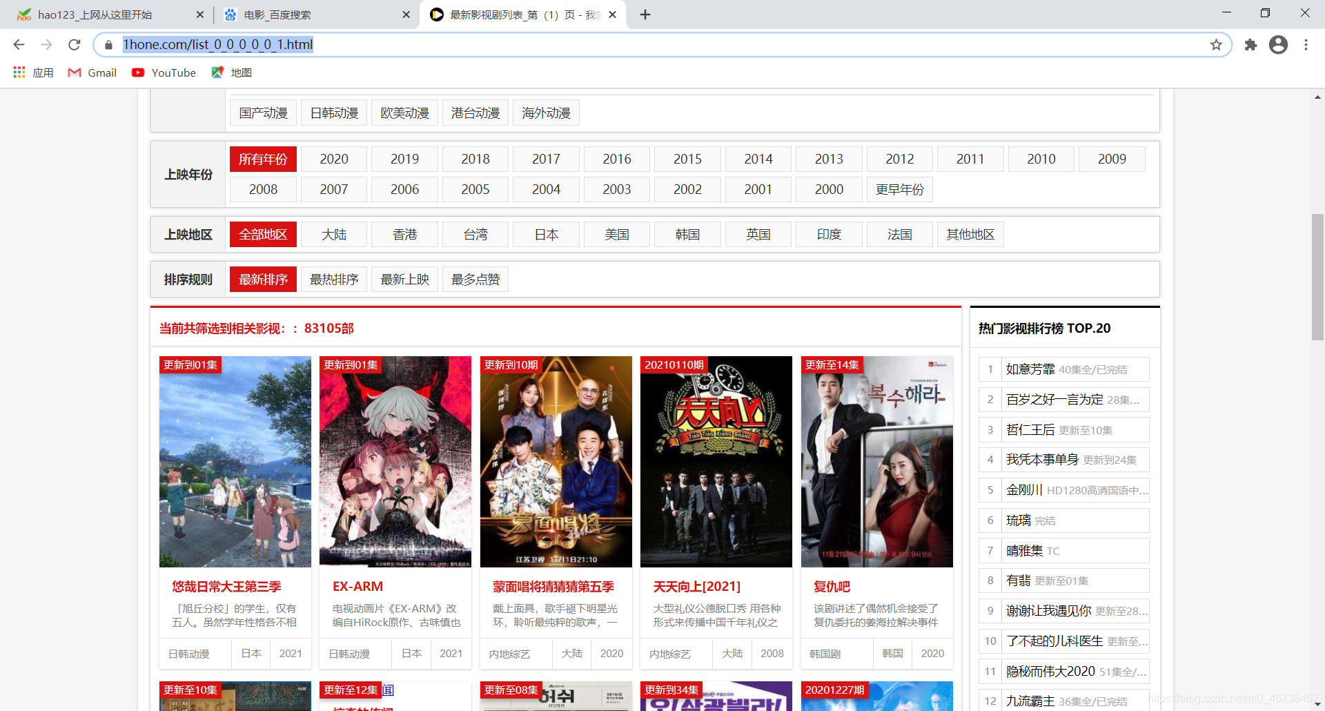Bookmark this page with the star icon
The image size is (1325, 711).
point(1216,45)
